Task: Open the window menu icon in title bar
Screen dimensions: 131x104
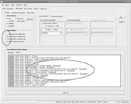Action: click(x=2, y=2)
